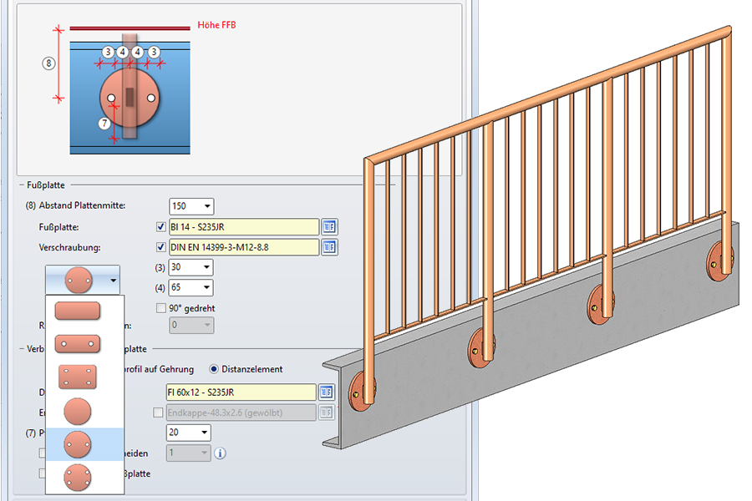The height and width of the screenshot is (501, 752).
Task: Open catalog browser for Verschraubung
Action: pos(329,247)
